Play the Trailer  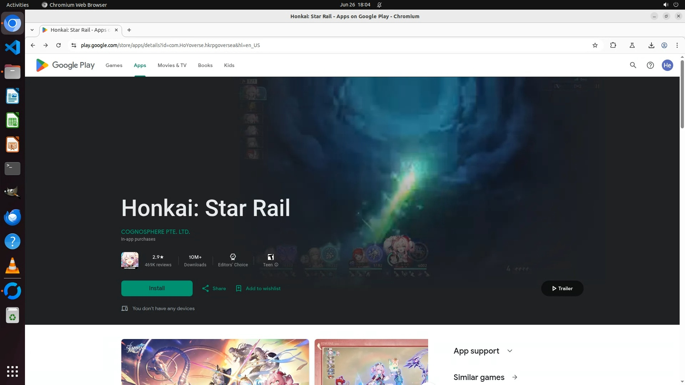click(562, 288)
